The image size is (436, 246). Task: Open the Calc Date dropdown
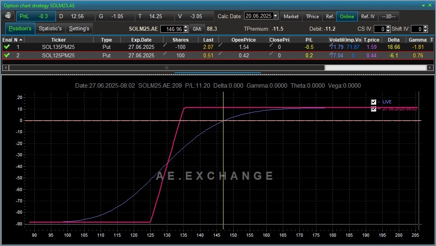click(x=275, y=16)
